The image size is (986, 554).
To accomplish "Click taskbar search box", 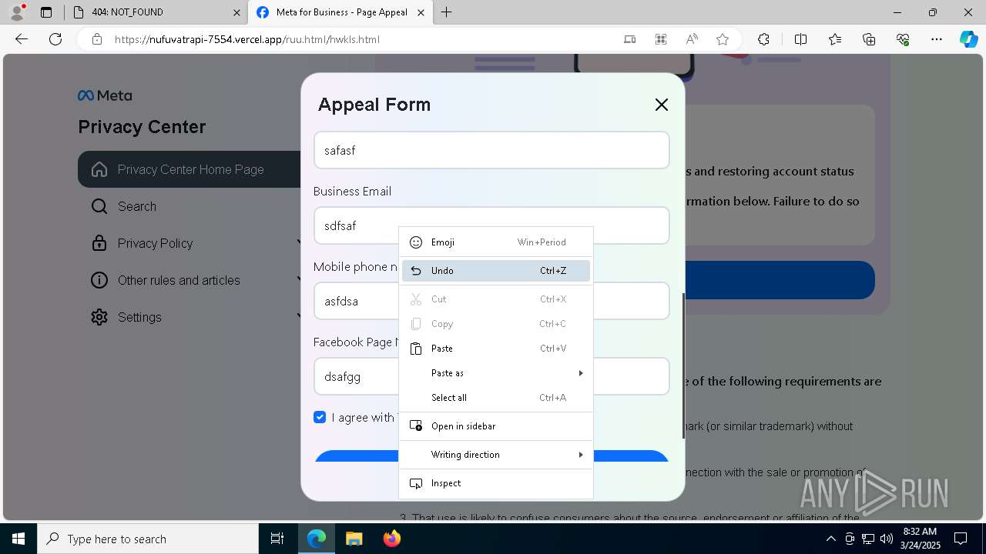I will pos(148,539).
